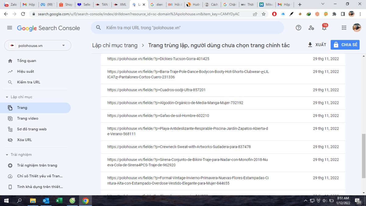Bookmark this tab with the star

click(264, 14)
